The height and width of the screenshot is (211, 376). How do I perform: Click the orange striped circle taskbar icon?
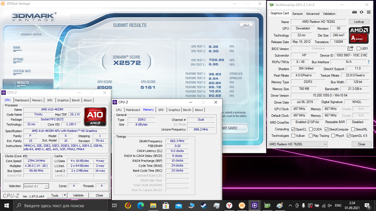(x=242, y=206)
